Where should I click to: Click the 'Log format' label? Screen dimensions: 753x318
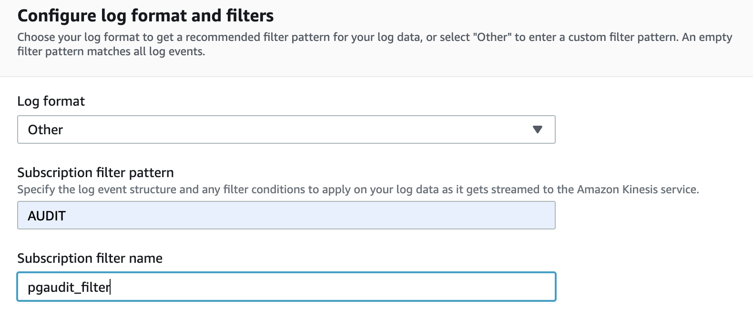[x=51, y=101]
